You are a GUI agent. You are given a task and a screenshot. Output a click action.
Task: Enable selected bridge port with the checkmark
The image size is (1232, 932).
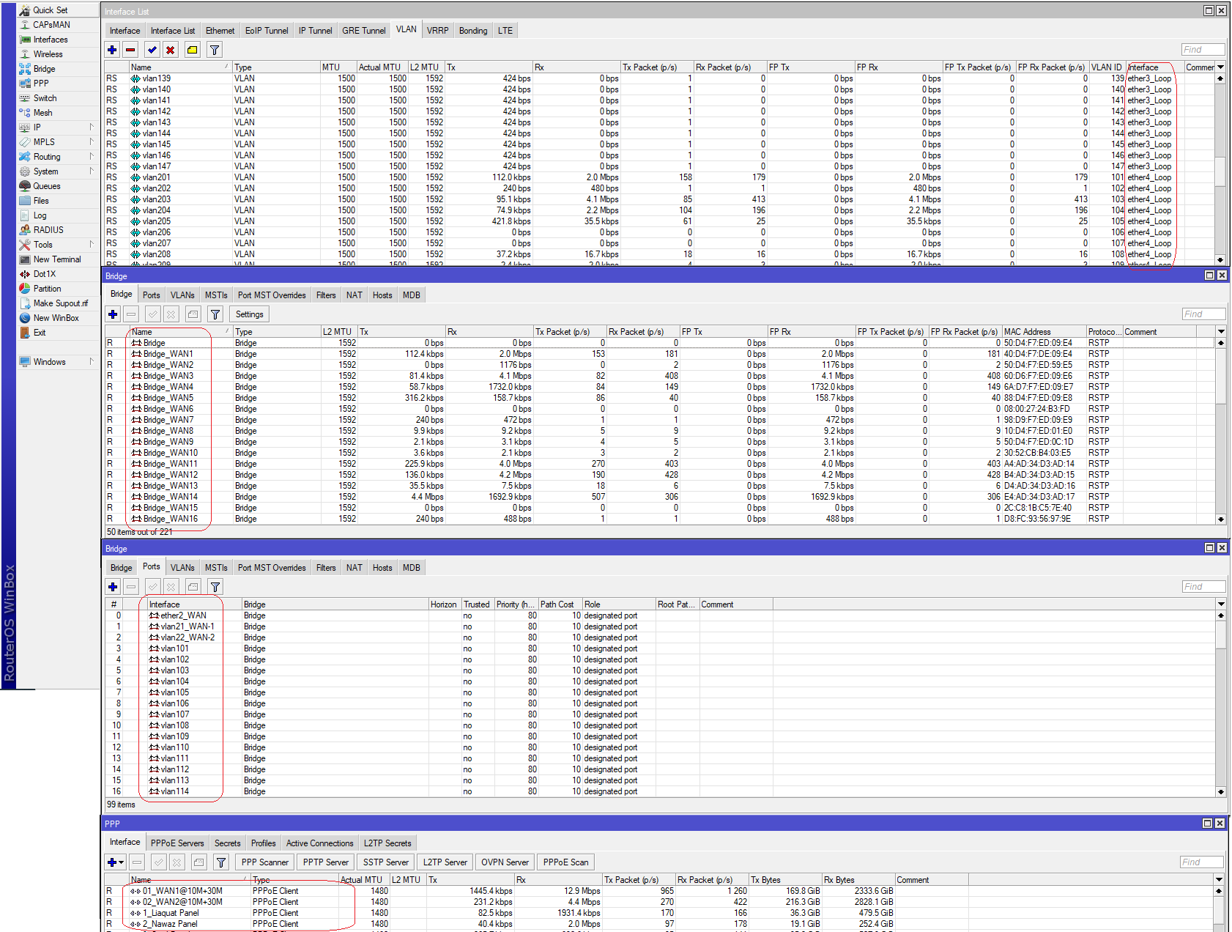tap(153, 586)
